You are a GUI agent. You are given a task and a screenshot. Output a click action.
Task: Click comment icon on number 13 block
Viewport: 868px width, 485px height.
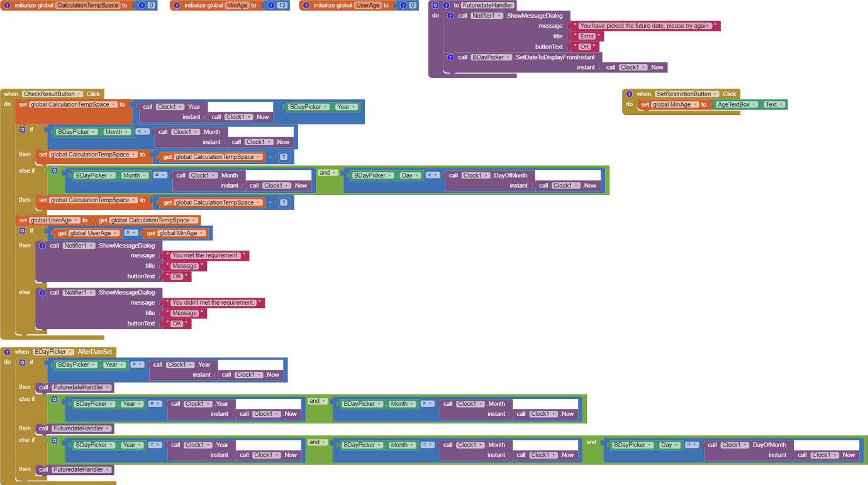270,5
